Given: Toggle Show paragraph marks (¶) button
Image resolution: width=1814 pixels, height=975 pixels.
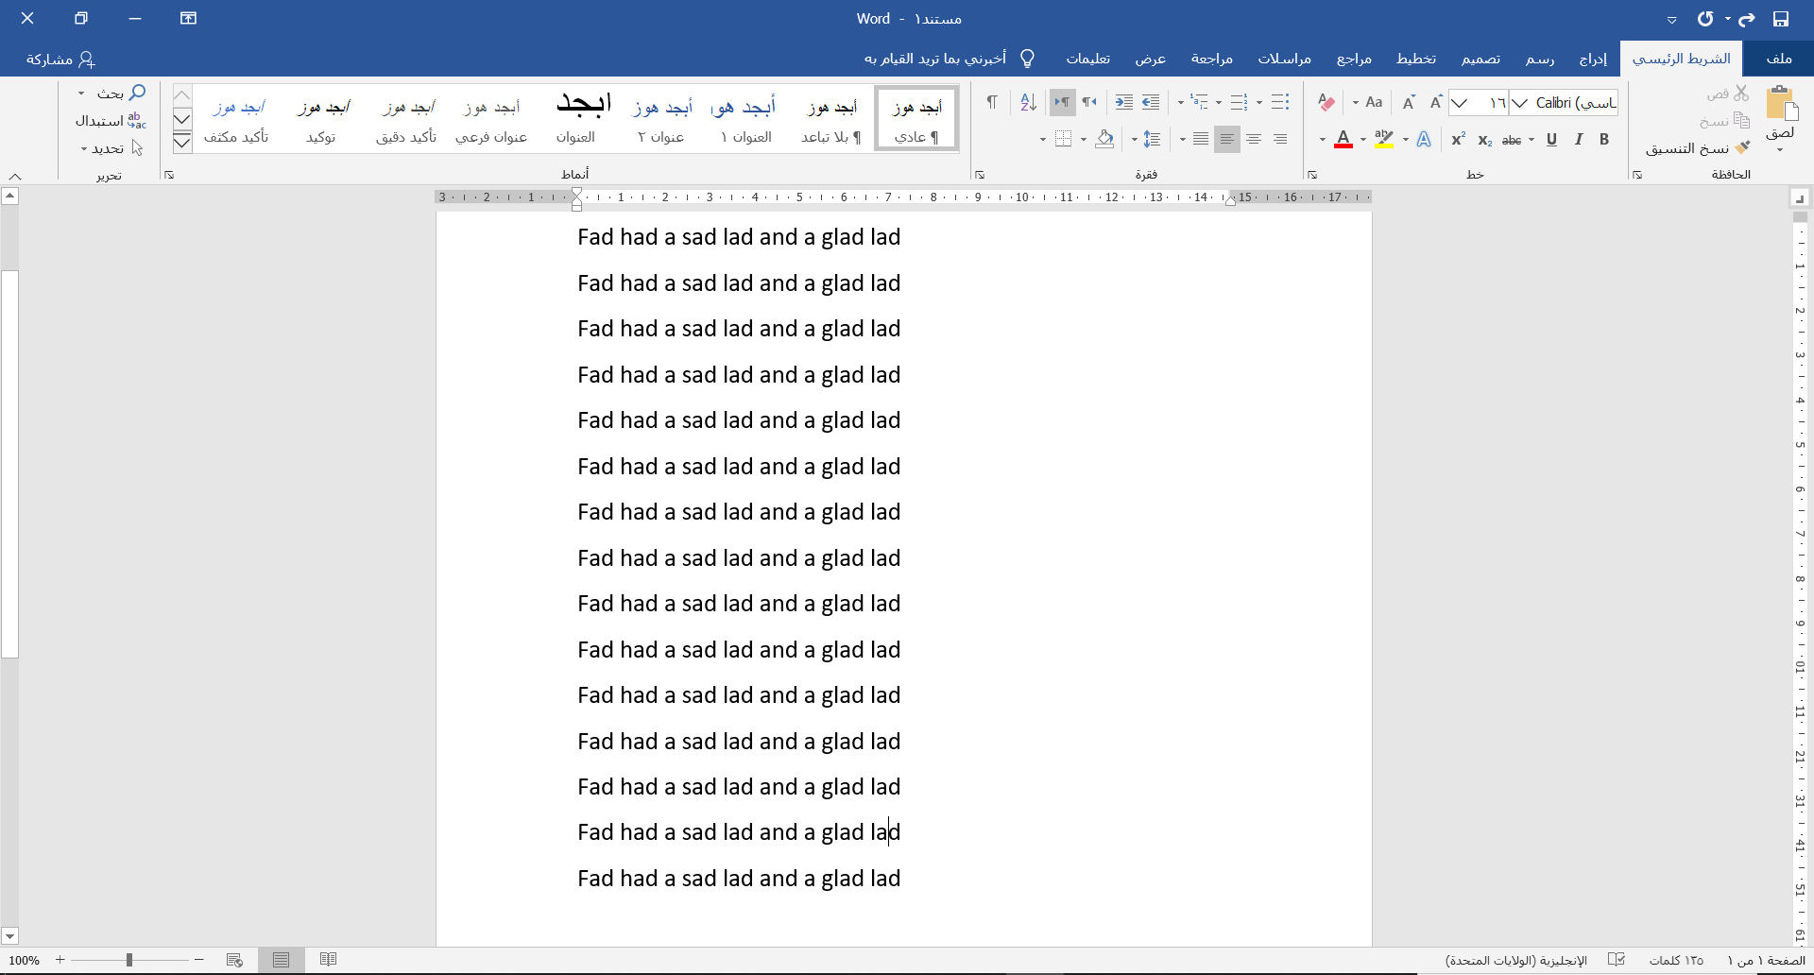Looking at the screenshot, I should pyautogui.click(x=992, y=102).
